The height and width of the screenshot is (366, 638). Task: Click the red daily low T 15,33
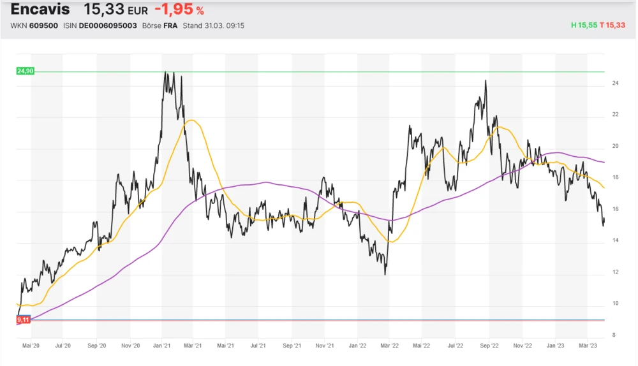[x=614, y=26]
